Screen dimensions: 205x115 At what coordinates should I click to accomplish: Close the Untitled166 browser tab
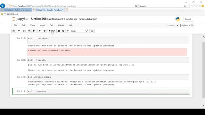(x=63, y=10)
